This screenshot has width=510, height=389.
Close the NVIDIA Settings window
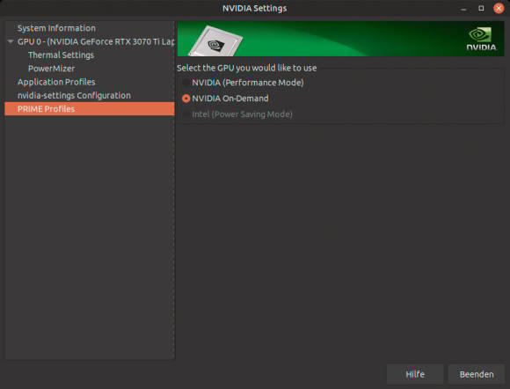[x=499, y=9]
